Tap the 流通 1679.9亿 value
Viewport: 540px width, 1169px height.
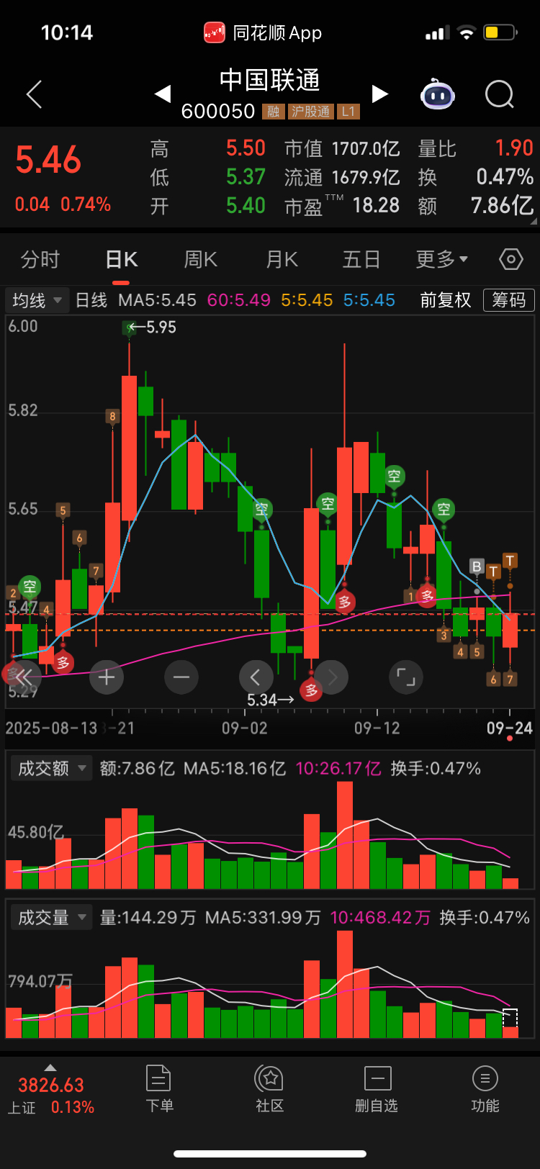[x=366, y=177]
